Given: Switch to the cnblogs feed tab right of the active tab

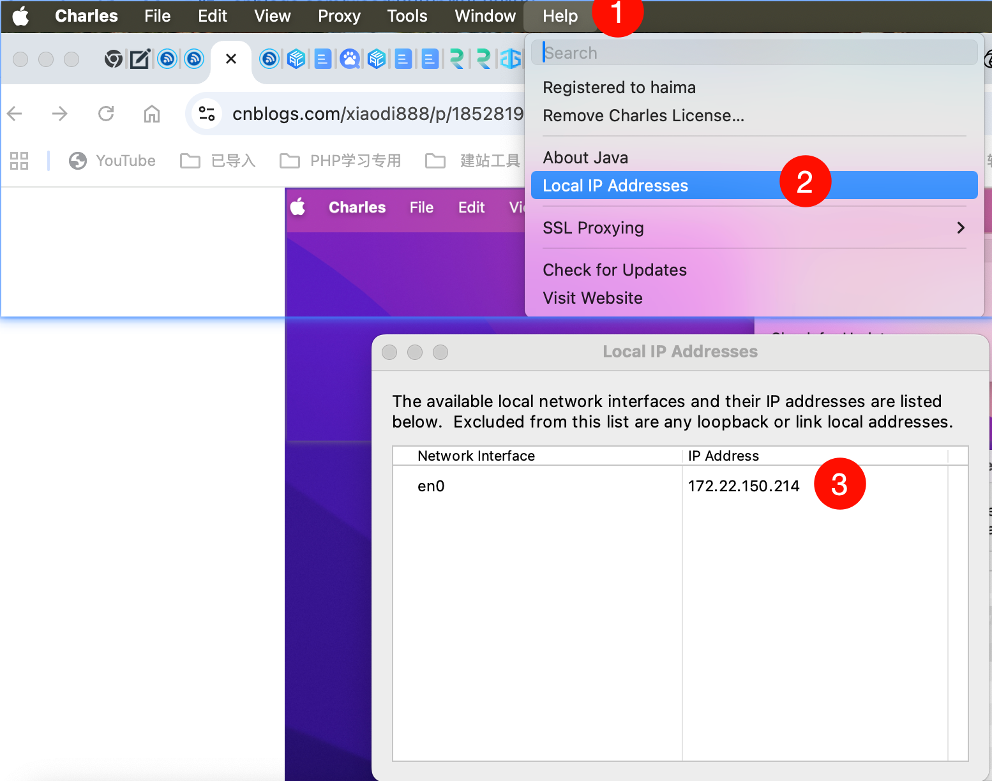Looking at the screenshot, I should [x=269, y=59].
